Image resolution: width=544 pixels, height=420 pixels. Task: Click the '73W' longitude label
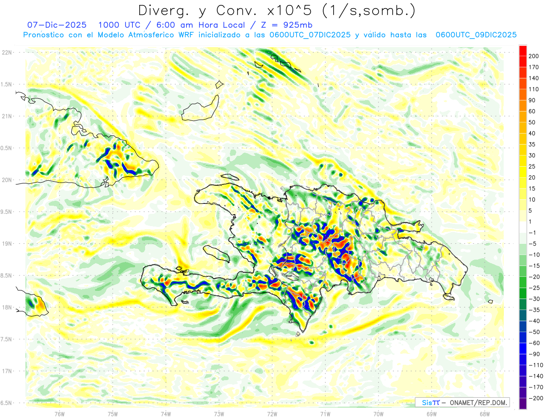click(x=219, y=414)
